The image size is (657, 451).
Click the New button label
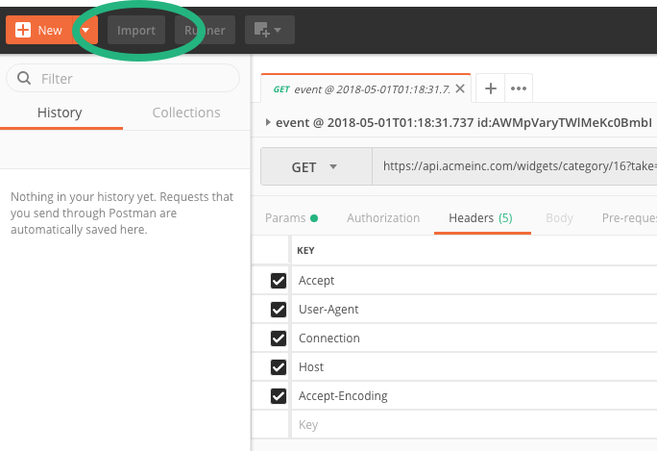coord(50,30)
